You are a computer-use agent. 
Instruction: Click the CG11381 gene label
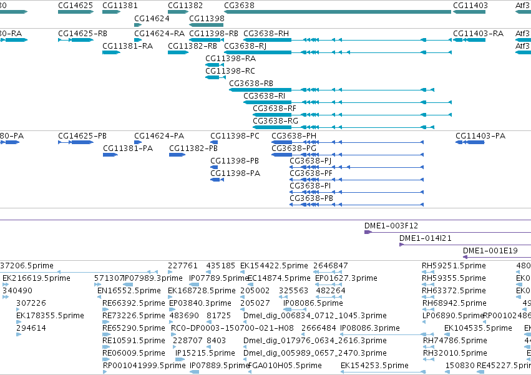pyautogui.click(x=120, y=6)
